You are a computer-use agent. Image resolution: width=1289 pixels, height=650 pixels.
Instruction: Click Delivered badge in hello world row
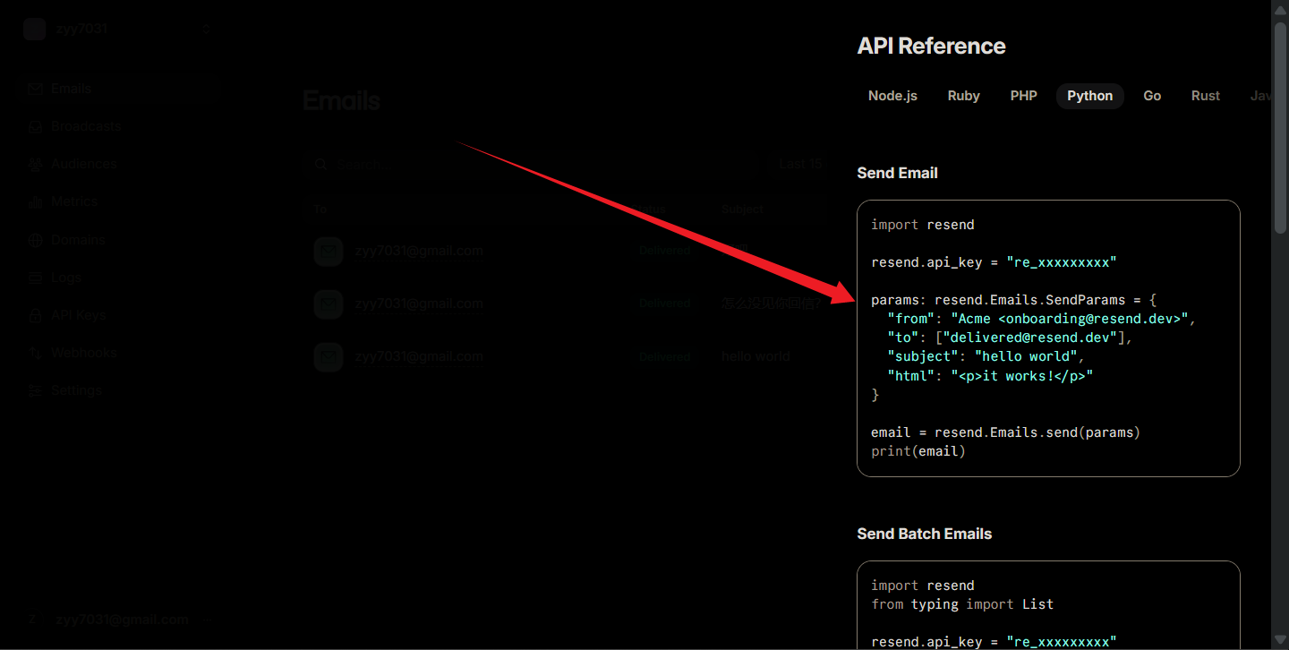tap(665, 356)
